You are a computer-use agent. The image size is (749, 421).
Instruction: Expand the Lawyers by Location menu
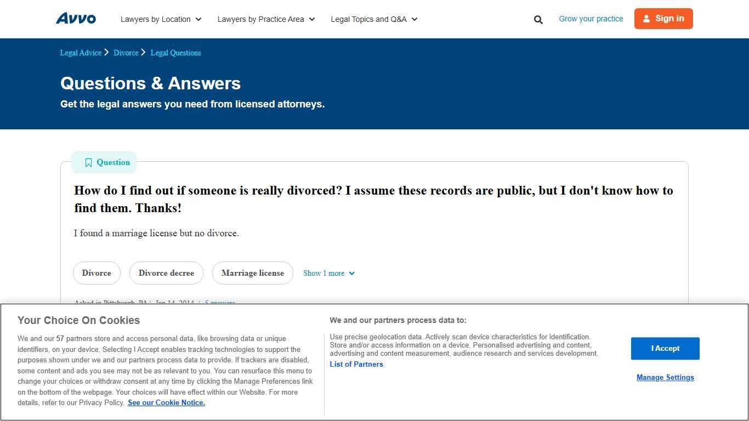click(x=161, y=19)
